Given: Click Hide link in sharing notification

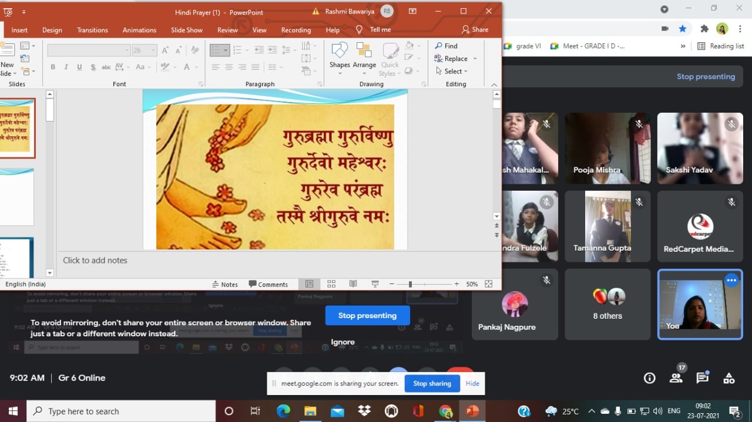Looking at the screenshot, I should pyautogui.click(x=472, y=383).
